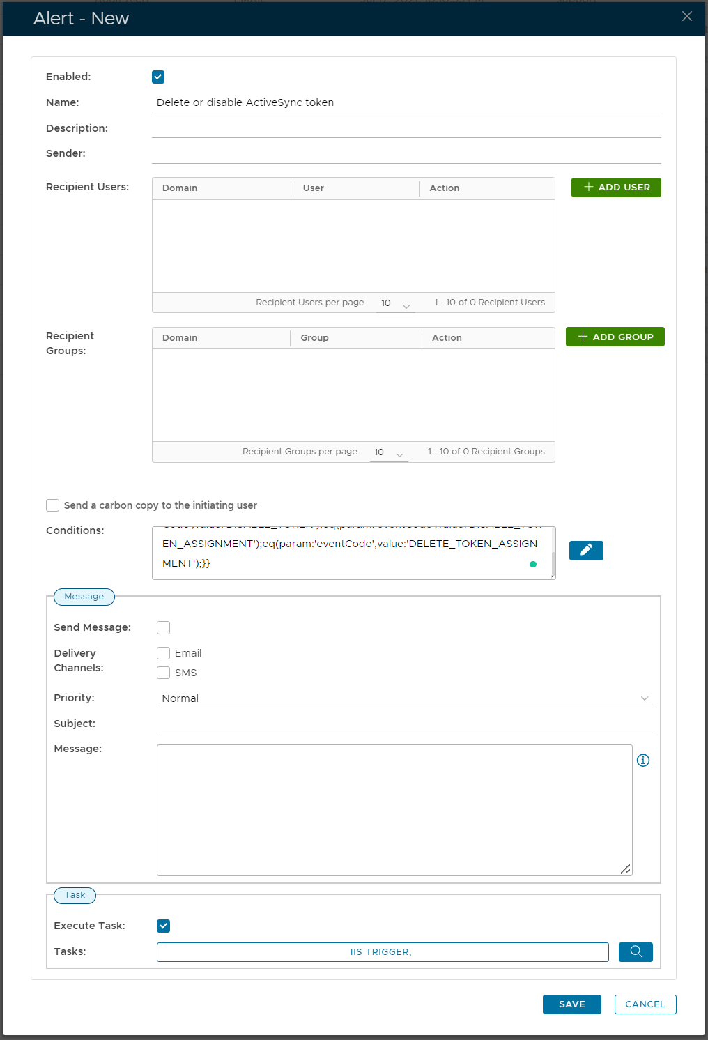Viewport: 708px width, 1040px height.
Task: Open Recipient Users per page dropdown
Action: 395,303
